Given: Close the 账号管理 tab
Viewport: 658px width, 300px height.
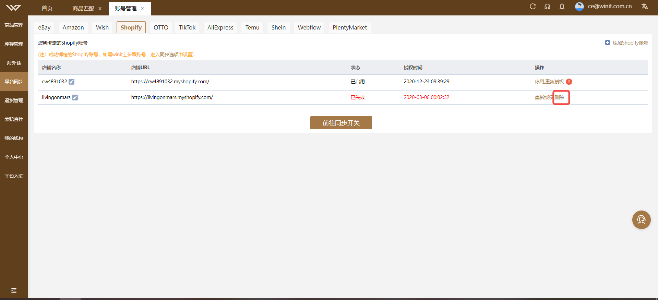Looking at the screenshot, I should (142, 9).
